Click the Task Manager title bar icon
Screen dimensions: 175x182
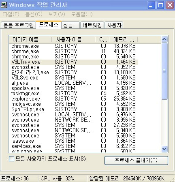(x=4, y=5)
